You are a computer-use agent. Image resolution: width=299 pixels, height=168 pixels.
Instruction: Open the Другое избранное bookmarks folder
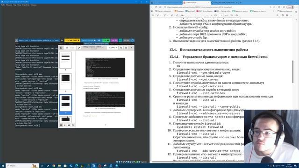point(285,11)
